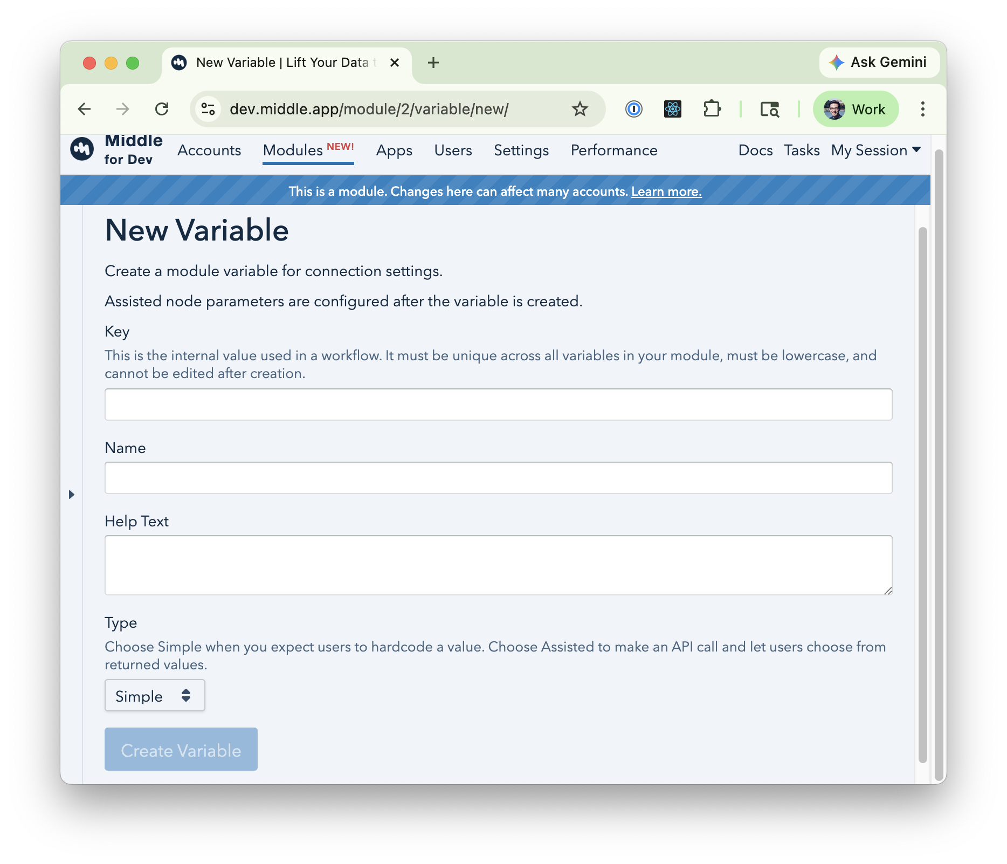Click the Ask Gemini button
Screen dimensions: 1007x864
point(879,63)
